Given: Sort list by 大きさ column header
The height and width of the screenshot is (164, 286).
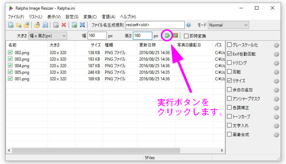Looking at the screenshot, I should click(61, 45).
